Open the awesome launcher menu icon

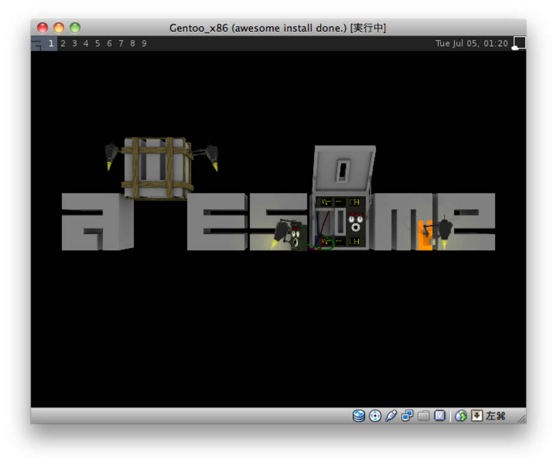pos(37,44)
